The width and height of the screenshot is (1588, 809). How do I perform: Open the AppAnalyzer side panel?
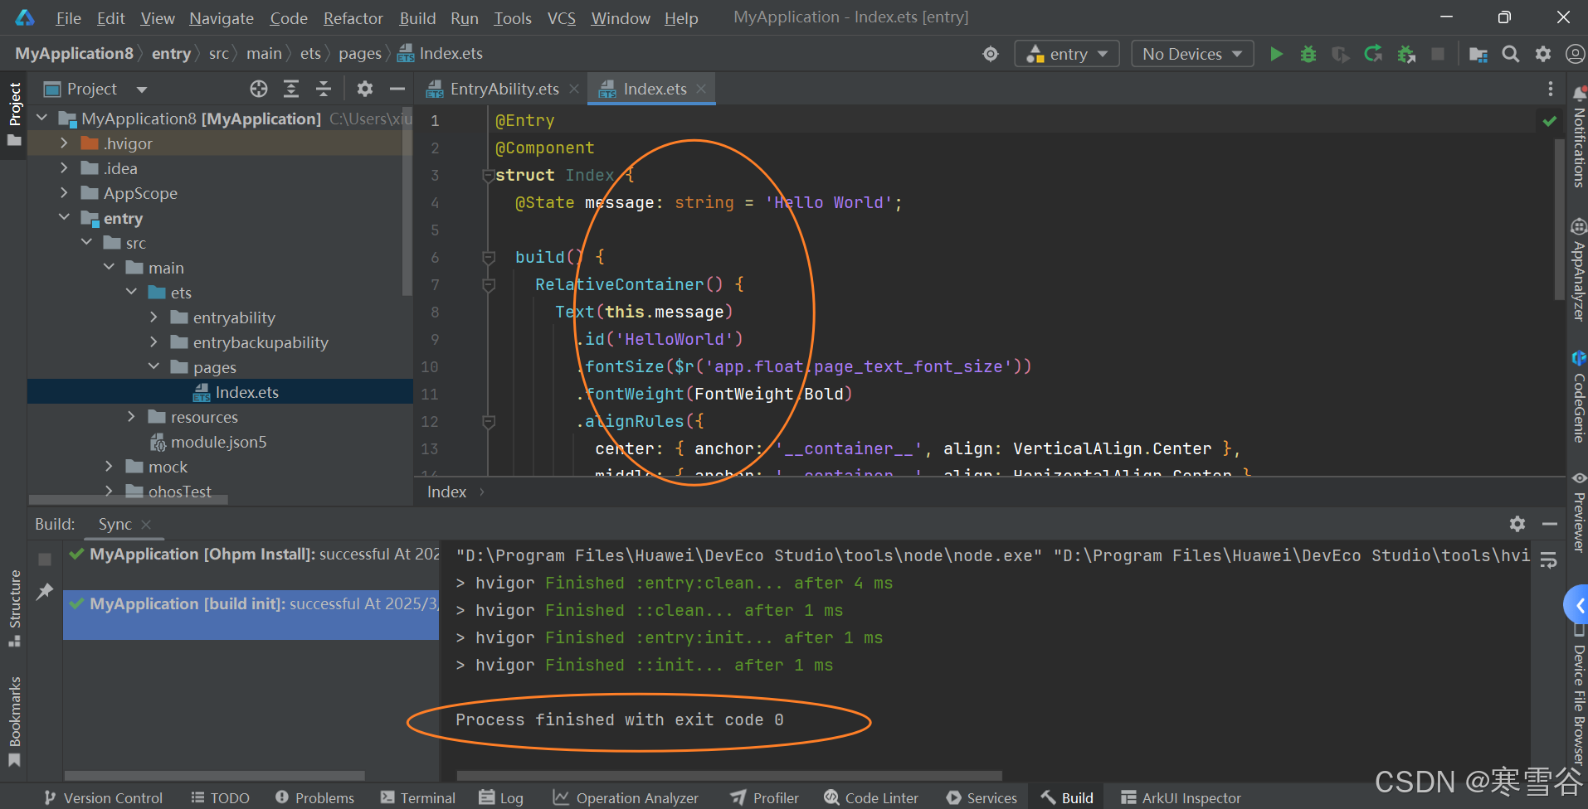tap(1579, 270)
